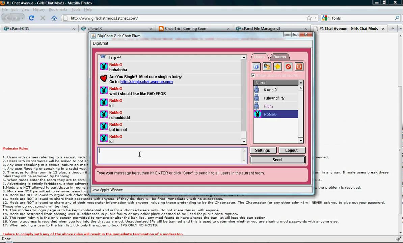Click chat log scroll-up arrow
The image size is (403, 243).
coord(243,57)
